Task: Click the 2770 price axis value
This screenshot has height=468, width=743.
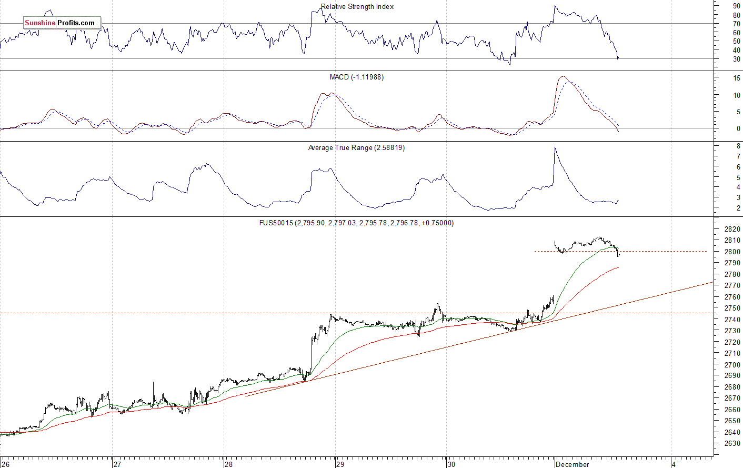Action: point(732,286)
